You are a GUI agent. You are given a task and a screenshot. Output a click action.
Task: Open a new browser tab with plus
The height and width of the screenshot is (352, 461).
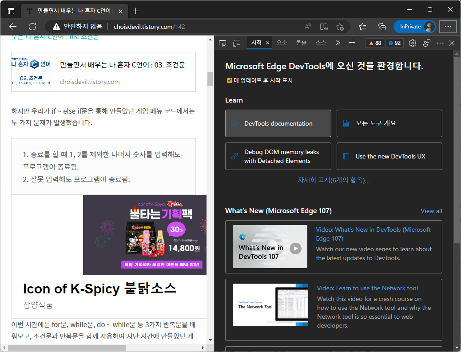135,11
